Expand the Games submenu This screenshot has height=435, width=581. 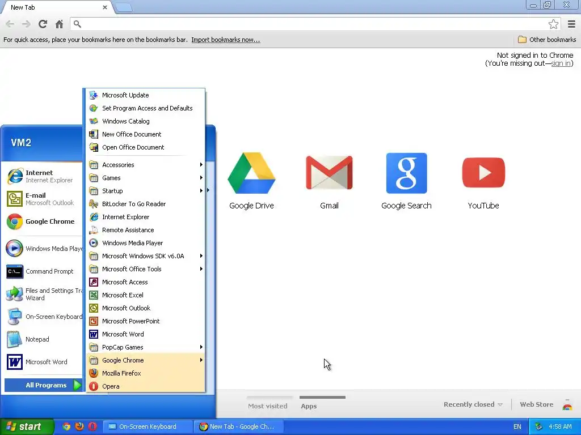[x=146, y=178]
